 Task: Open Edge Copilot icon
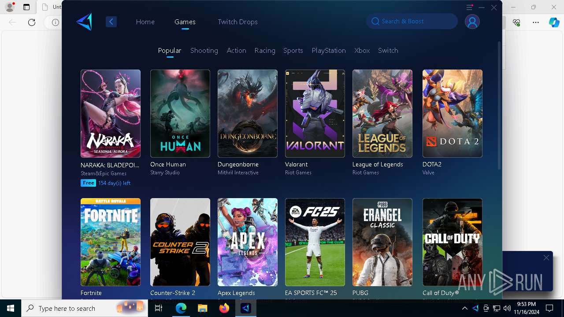click(554, 22)
